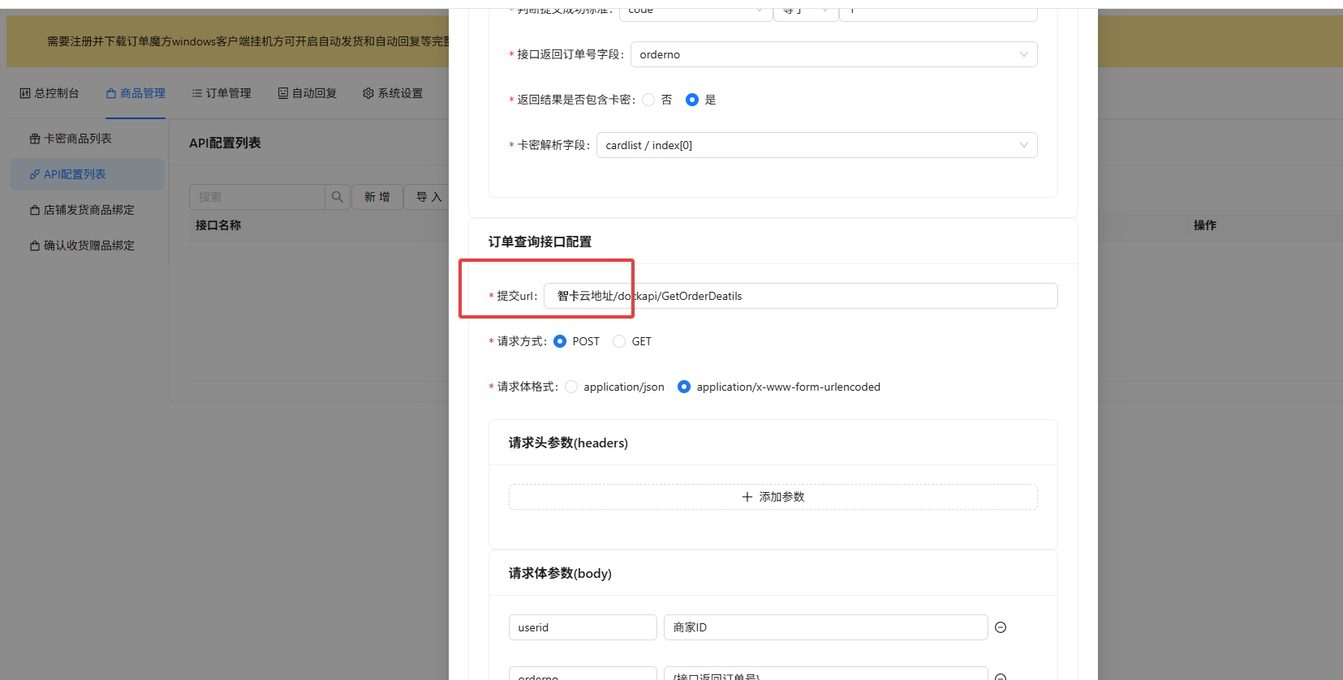Switch to 自动回复 tab
The height and width of the screenshot is (680, 1343).
coord(308,93)
